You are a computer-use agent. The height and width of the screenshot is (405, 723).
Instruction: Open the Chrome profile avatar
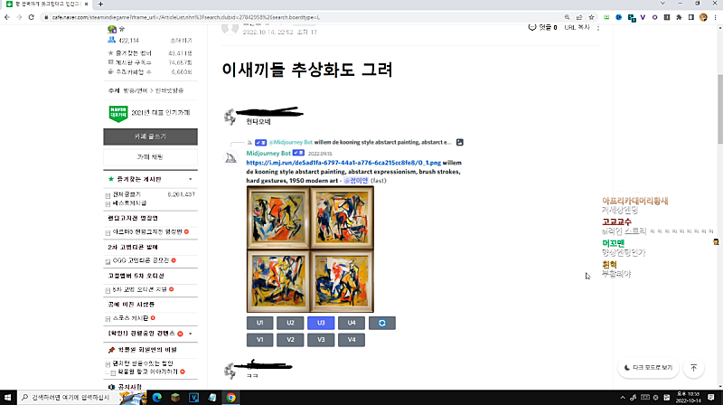(703, 17)
